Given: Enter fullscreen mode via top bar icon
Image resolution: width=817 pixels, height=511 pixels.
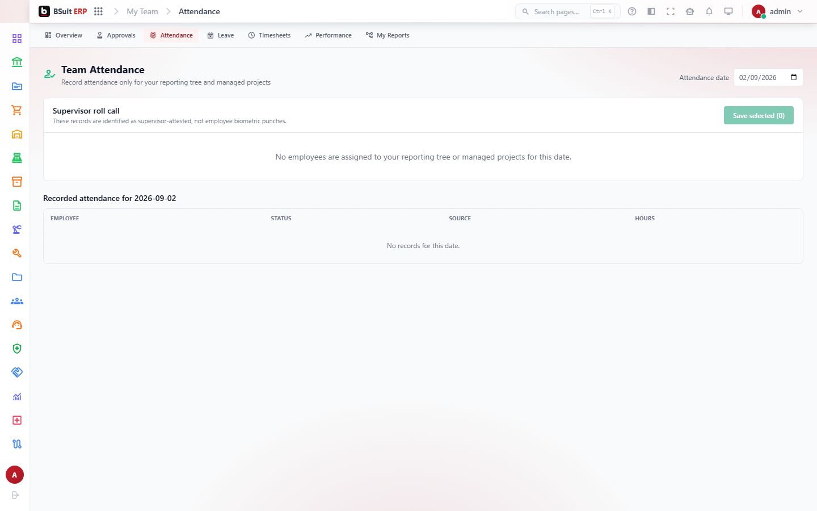Looking at the screenshot, I should [671, 11].
